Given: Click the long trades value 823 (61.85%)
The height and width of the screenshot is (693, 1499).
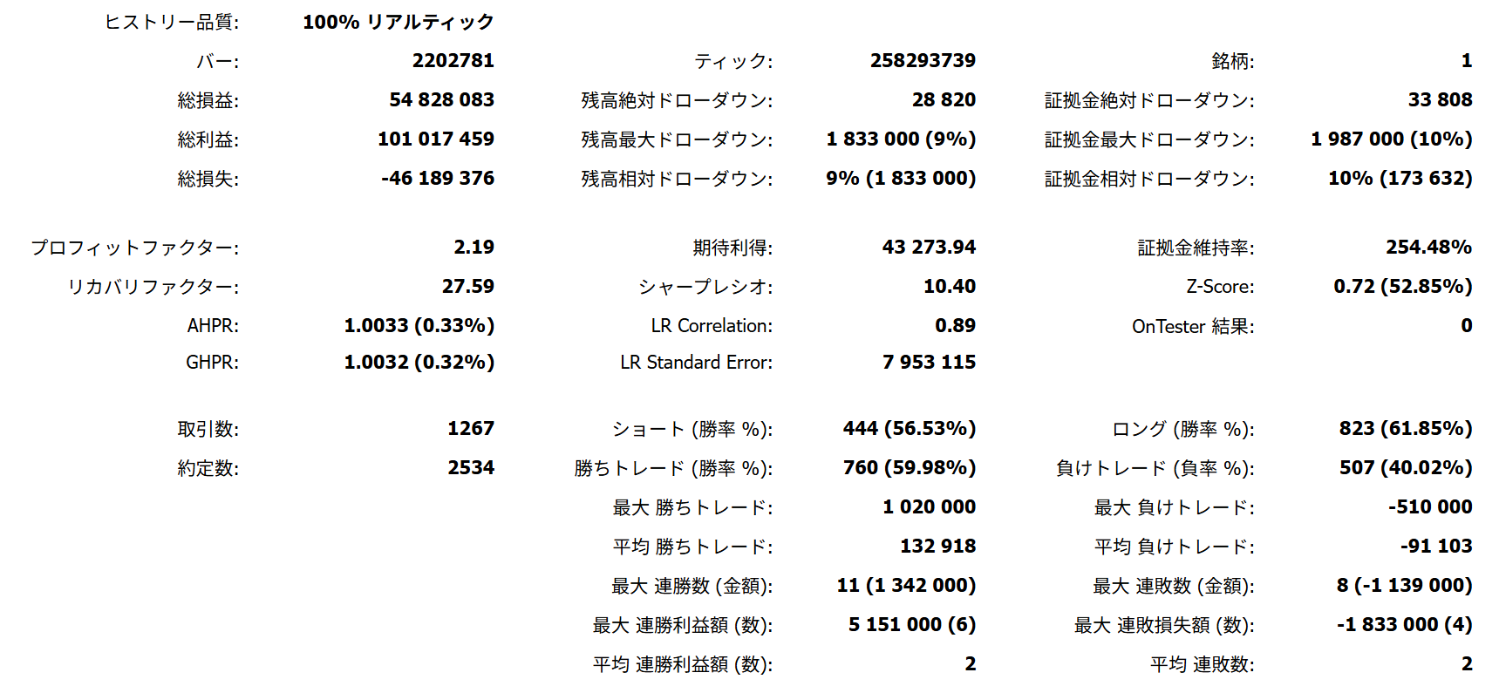Looking at the screenshot, I should click(1405, 429).
